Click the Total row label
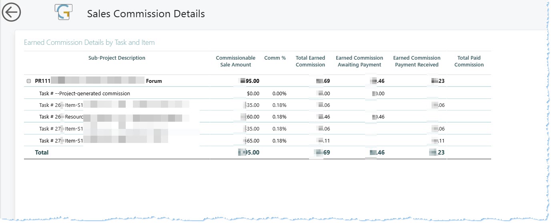552x223 pixels. pyautogui.click(x=42, y=153)
